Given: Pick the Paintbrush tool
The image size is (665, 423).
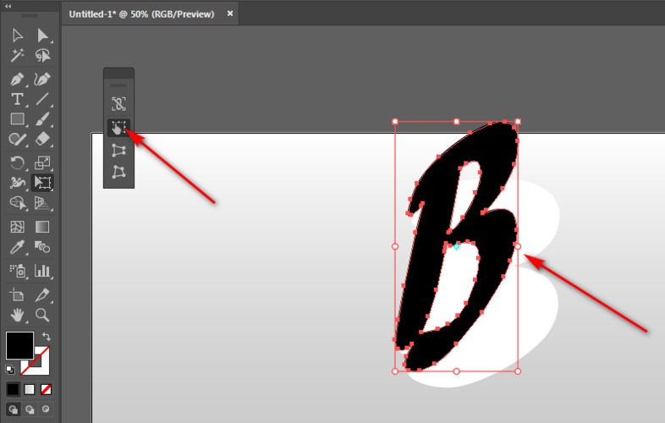Looking at the screenshot, I should tap(42, 119).
